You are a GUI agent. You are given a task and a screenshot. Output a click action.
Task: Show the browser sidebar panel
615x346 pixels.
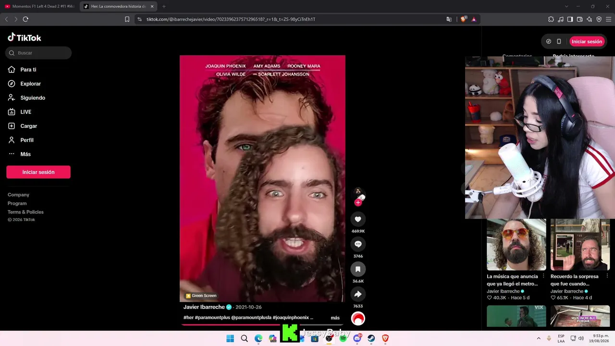pos(570,19)
